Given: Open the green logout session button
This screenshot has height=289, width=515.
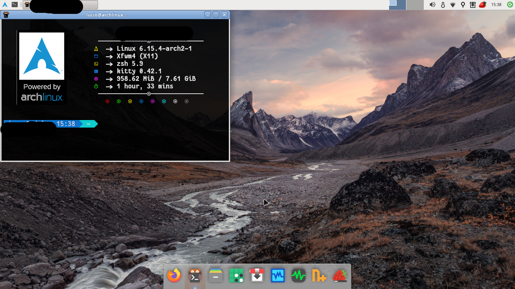Looking at the screenshot, I should coord(510,5).
